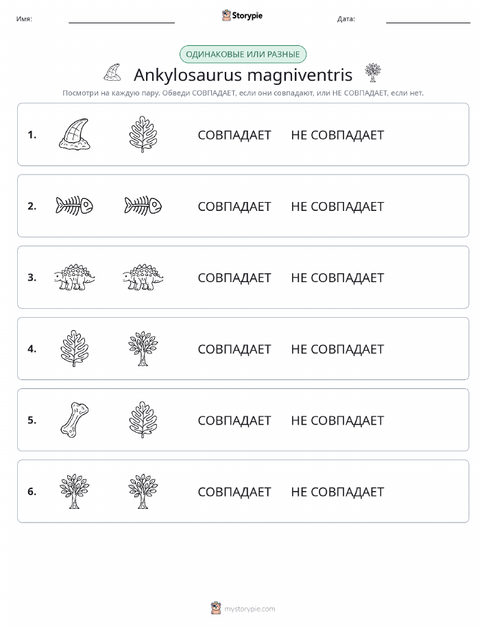Click the Имя name line field
The height and width of the screenshot is (628, 486).
click(121, 18)
